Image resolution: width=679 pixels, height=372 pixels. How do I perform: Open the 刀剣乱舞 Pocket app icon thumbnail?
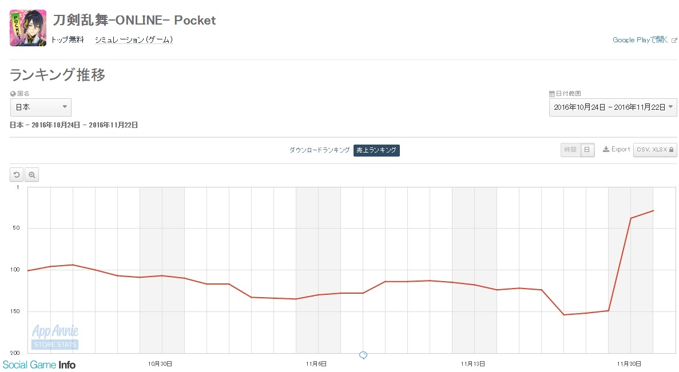(28, 28)
